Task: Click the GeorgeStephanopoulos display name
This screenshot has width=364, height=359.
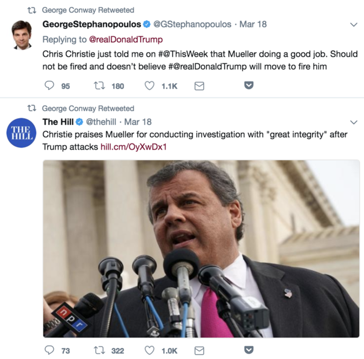Action: click(x=92, y=24)
